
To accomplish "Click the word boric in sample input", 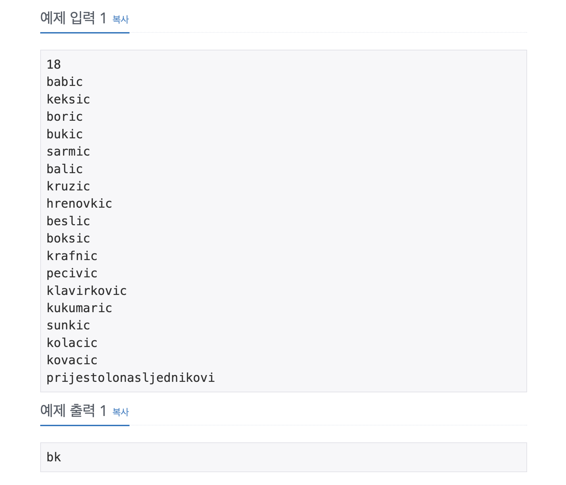I will click(65, 117).
